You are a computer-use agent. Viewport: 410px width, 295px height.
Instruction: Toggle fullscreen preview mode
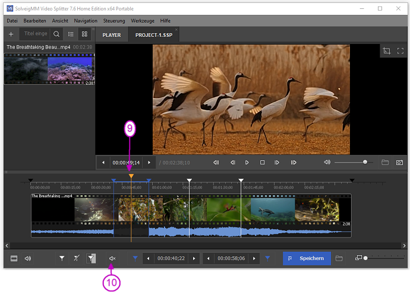click(400, 50)
